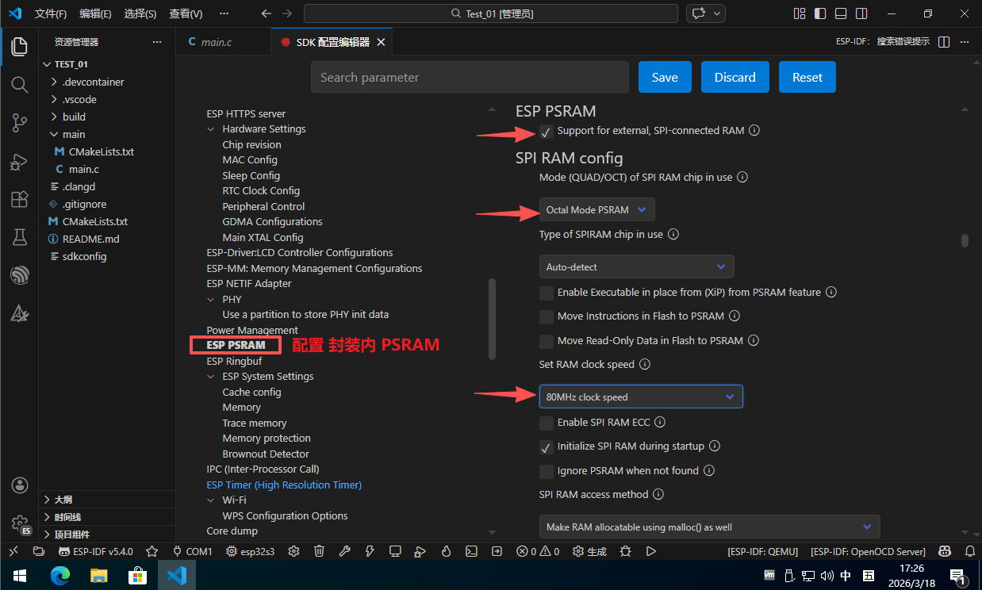
Task: Open the Manage gear in activity bar
Action: point(20,523)
